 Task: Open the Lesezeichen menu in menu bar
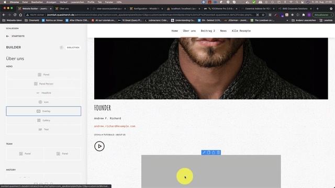point(77,2)
